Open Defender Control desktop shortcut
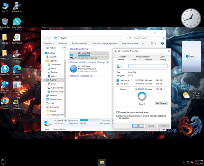Image resolution: width=204 pixels, height=166 pixels. pyautogui.click(x=5, y=87)
